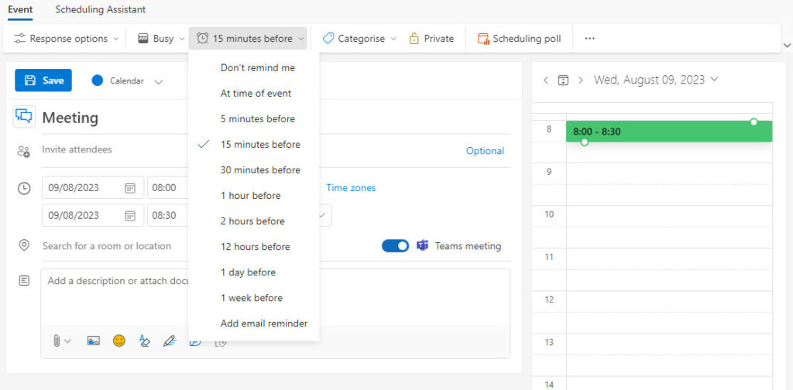Select 30 minutes before reminder
This screenshot has height=390, width=793.
(x=254, y=169)
